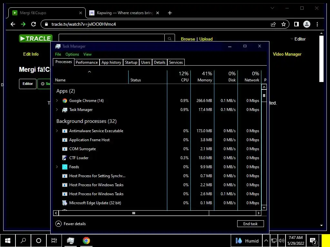Open the Windows Start menu
The image size is (330, 247).
pyautogui.click(x=8, y=241)
